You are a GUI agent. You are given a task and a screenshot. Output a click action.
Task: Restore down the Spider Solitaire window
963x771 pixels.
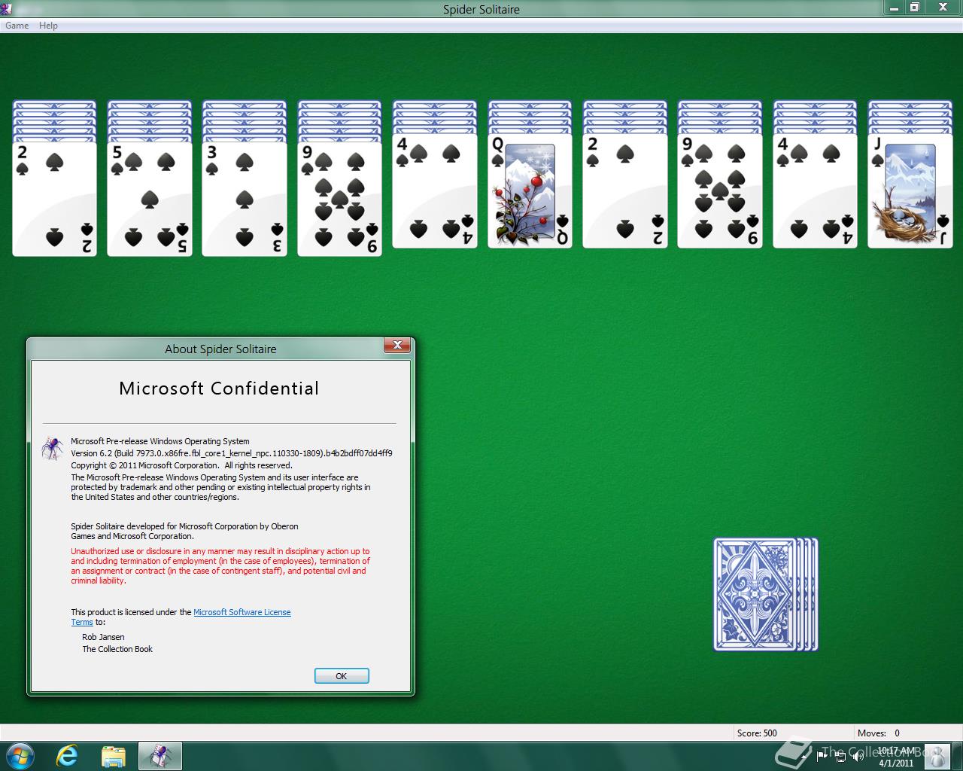tap(915, 8)
